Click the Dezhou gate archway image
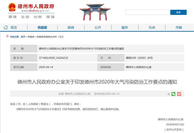The width and height of the screenshot is (194, 133). click(x=95, y=12)
